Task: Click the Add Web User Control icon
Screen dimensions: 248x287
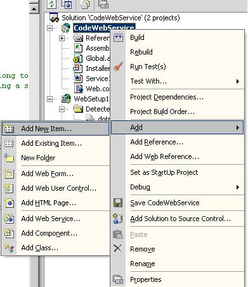Action: (x=9, y=188)
